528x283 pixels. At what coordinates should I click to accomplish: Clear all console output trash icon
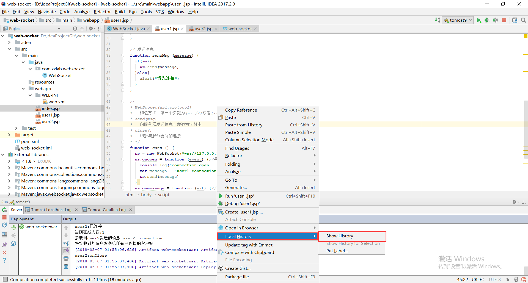(66, 266)
